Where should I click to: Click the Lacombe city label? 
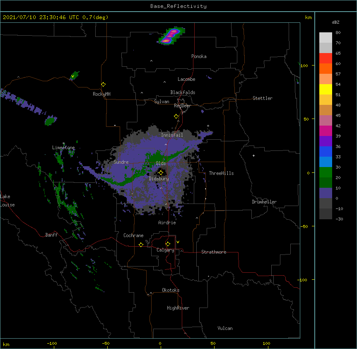point(186,79)
